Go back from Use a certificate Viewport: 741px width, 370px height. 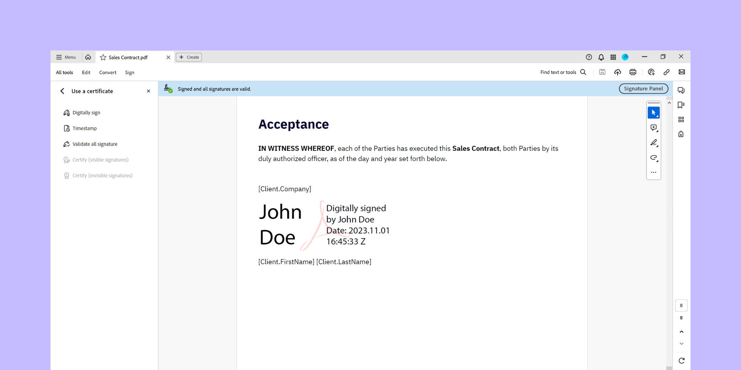pos(62,91)
